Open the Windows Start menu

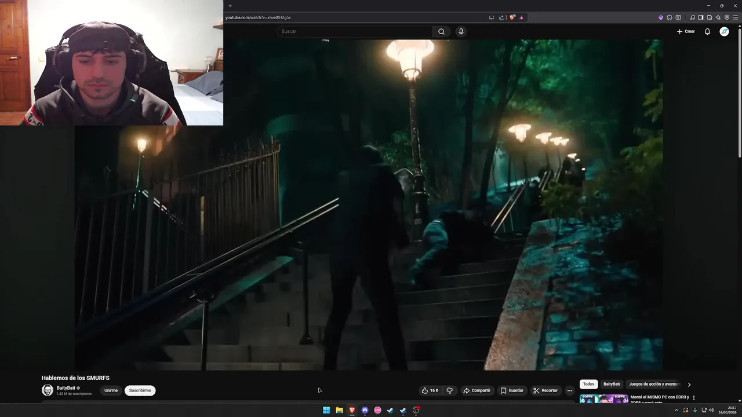[326, 410]
